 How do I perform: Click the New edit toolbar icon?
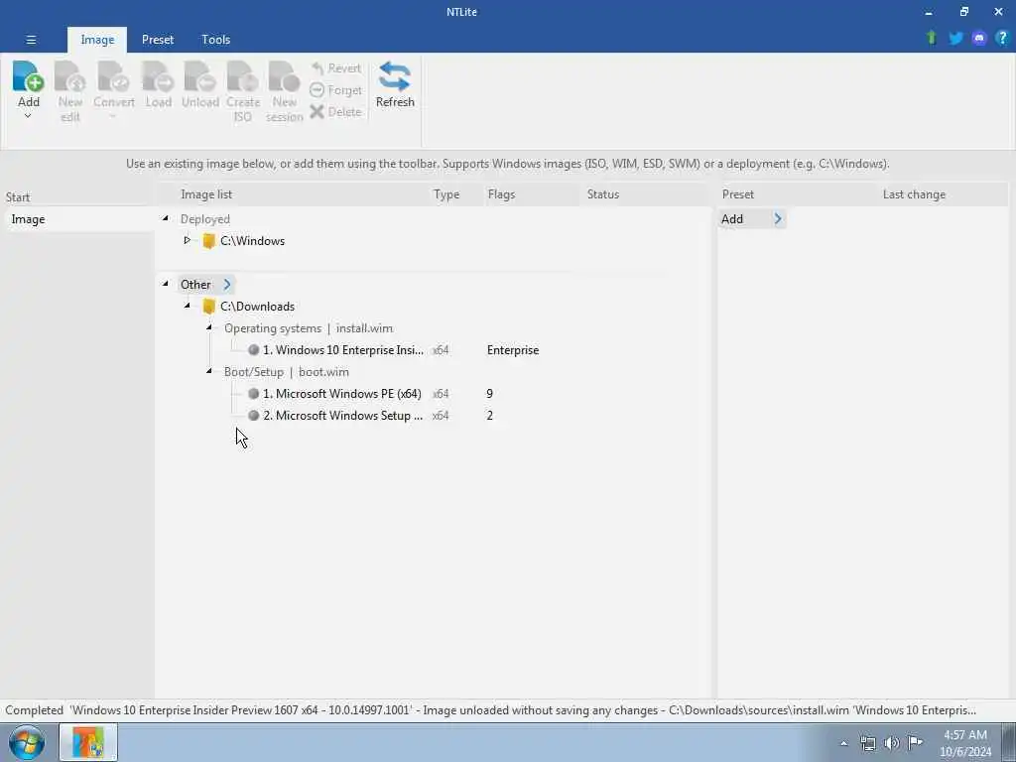70,91
